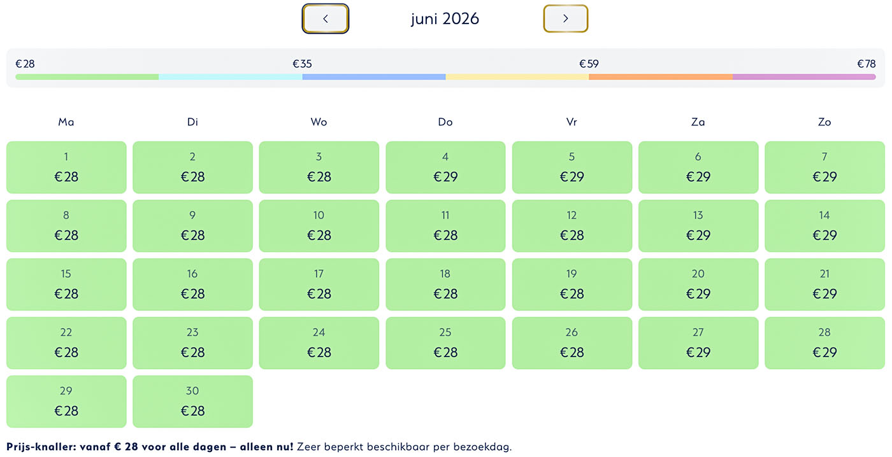The height and width of the screenshot is (457, 892).
Task: Choose Sunday June 7 at €29
Action: 824,167
